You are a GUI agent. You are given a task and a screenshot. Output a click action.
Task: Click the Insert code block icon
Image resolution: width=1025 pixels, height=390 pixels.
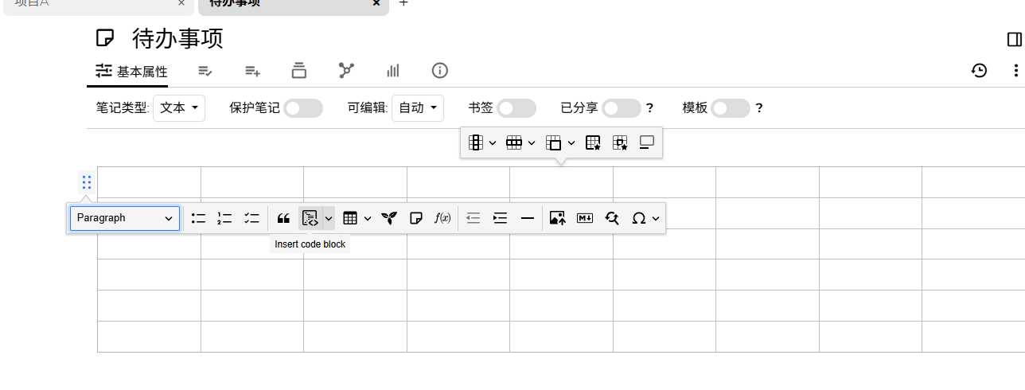tap(310, 218)
